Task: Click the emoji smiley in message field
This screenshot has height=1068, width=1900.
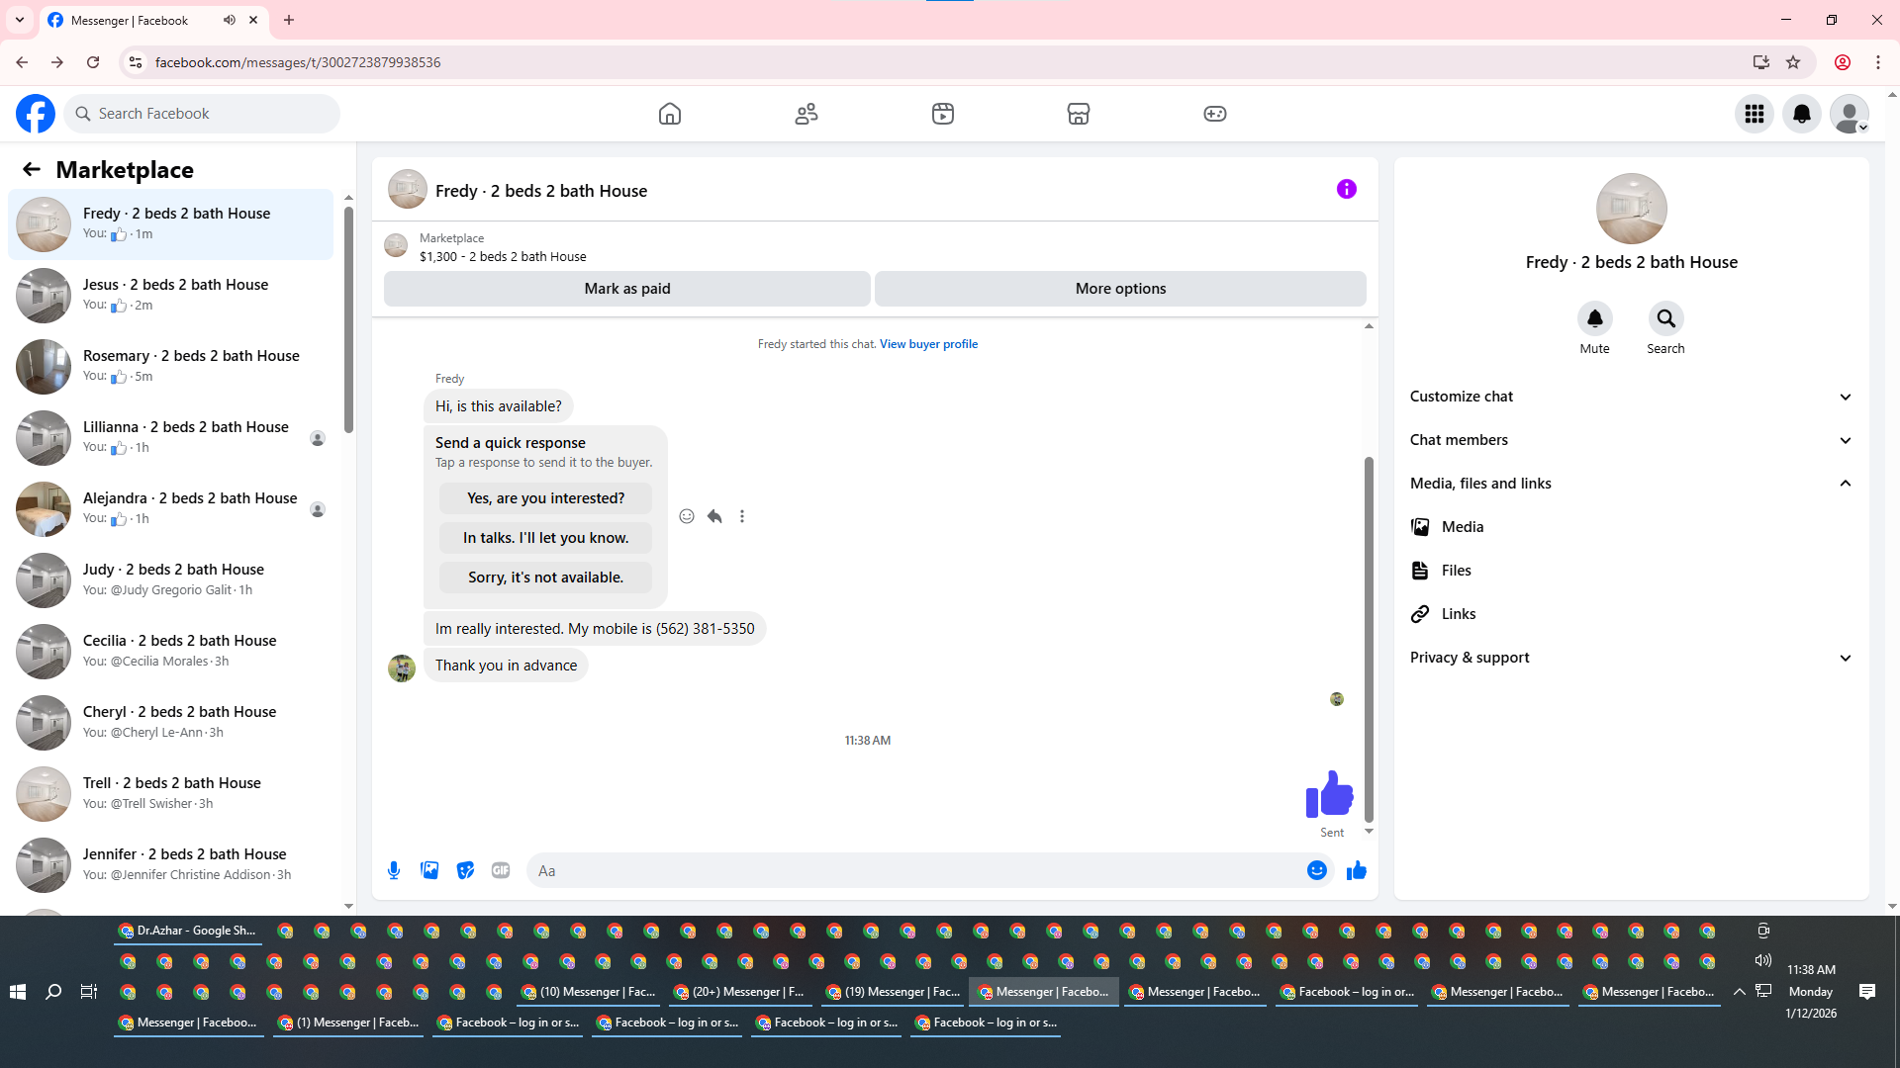Action: tap(1316, 870)
